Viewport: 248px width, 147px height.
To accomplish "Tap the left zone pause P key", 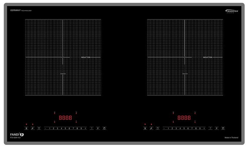I will (x=98, y=128).
